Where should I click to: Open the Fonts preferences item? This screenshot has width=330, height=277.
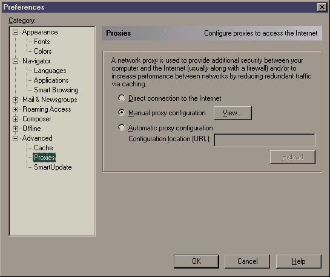coord(42,42)
